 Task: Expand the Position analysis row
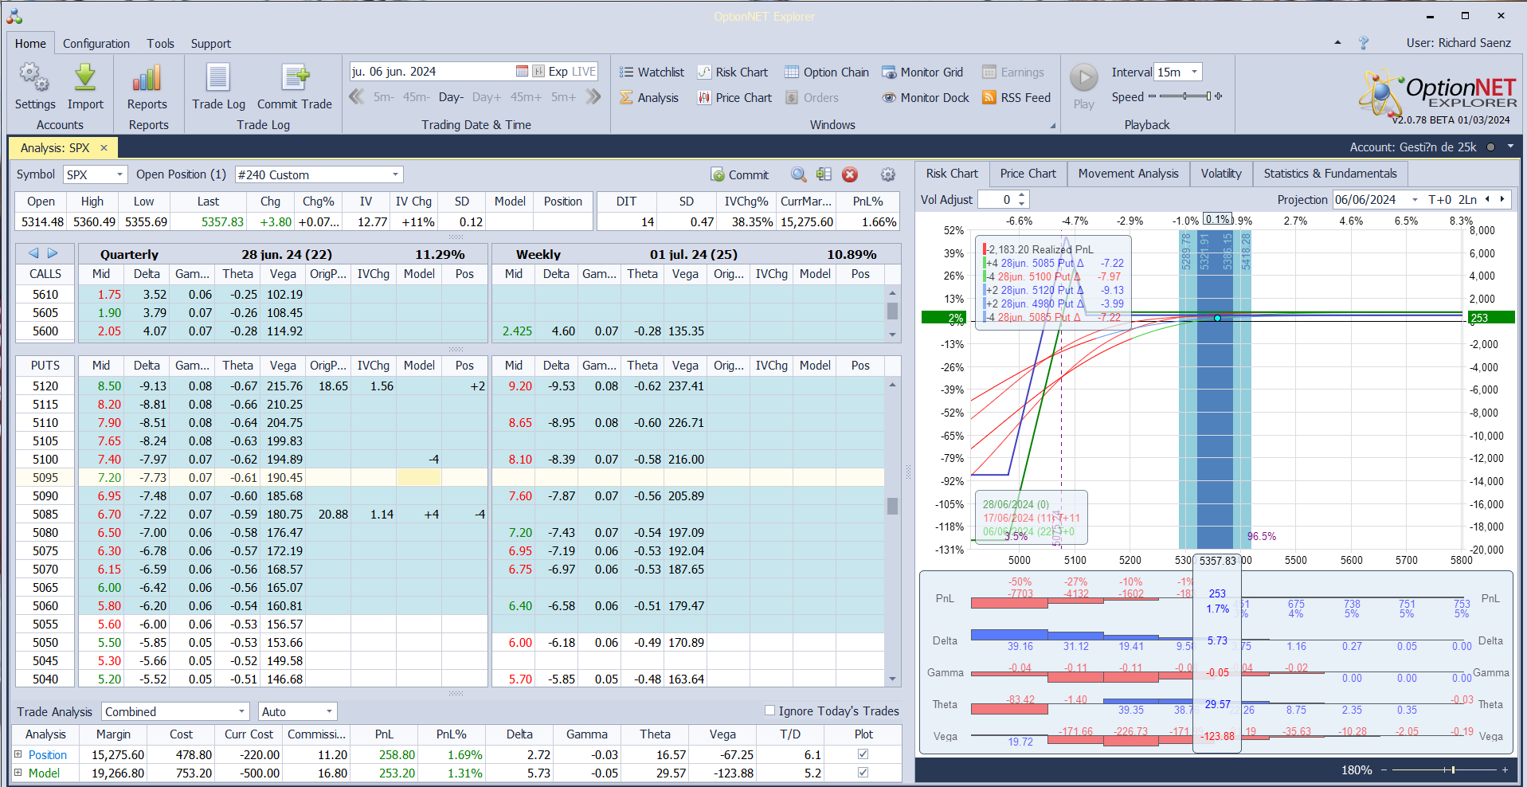coord(18,754)
